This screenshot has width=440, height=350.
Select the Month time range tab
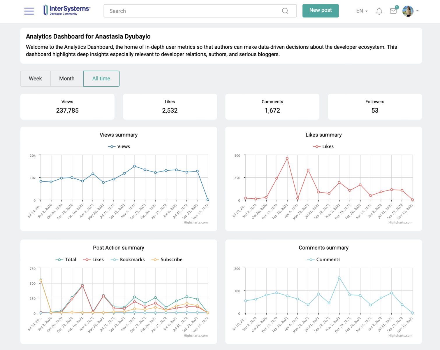coord(67,78)
